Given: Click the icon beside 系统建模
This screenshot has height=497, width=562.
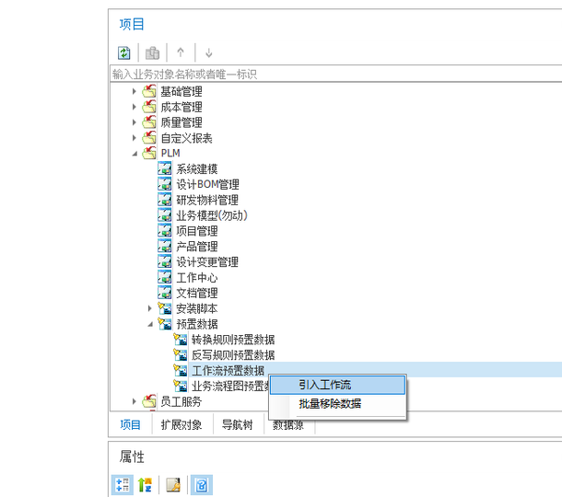Looking at the screenshot, I should (x=165, y=168).
